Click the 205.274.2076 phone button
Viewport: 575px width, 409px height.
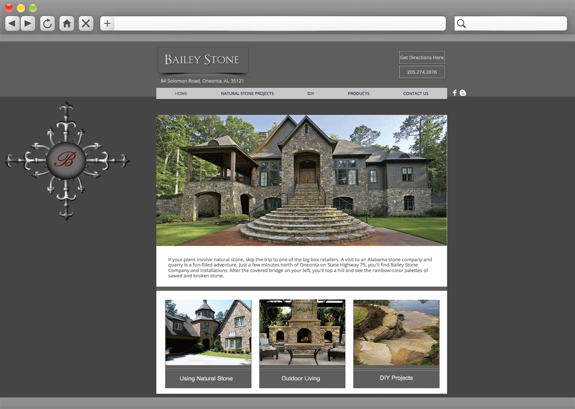pyautogui.click(x=422, y=72)
